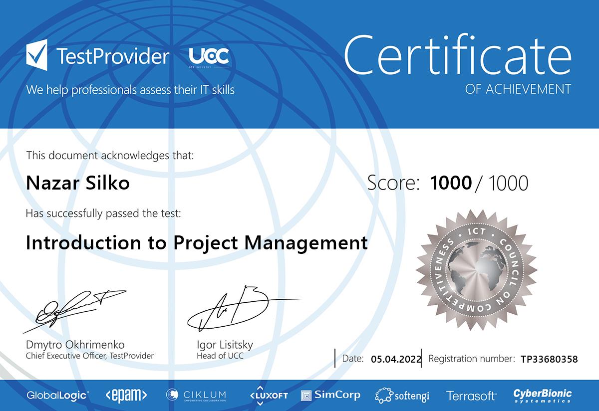
Task: Click the name 'Igor Lisitsky'
Action: tap(225, 345)
